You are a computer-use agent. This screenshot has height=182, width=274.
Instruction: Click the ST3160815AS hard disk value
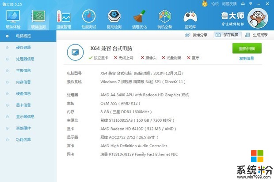tap(137, 120)
